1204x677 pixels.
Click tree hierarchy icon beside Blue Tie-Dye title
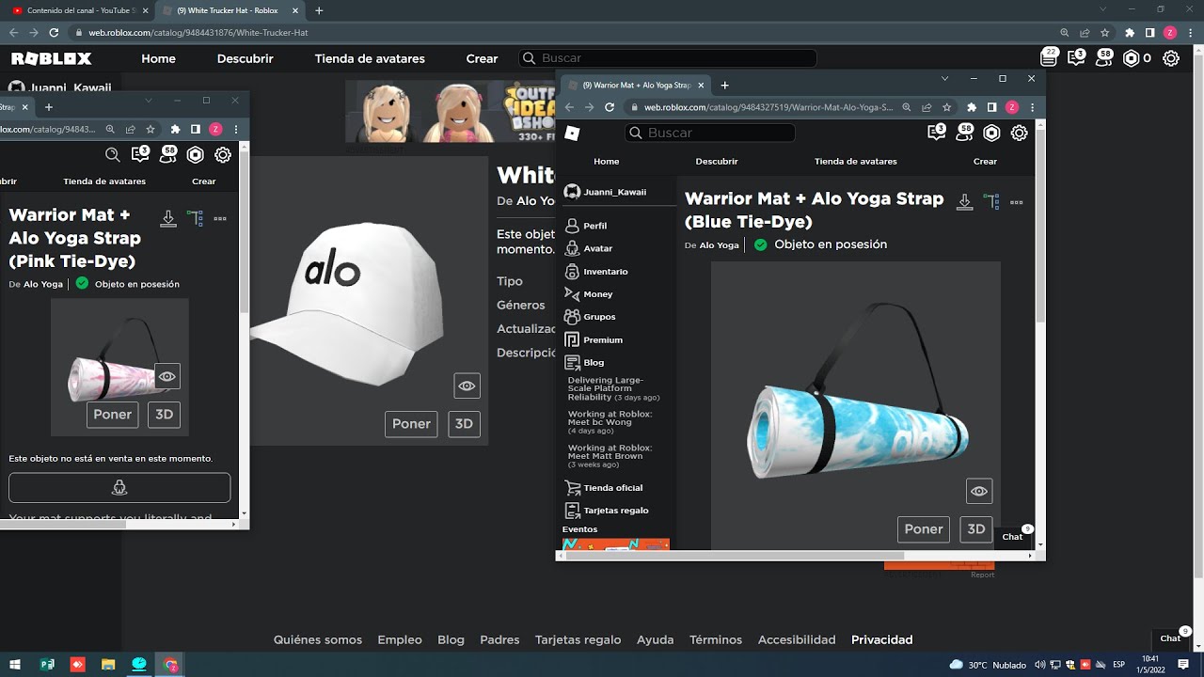[x=990, y=201]
